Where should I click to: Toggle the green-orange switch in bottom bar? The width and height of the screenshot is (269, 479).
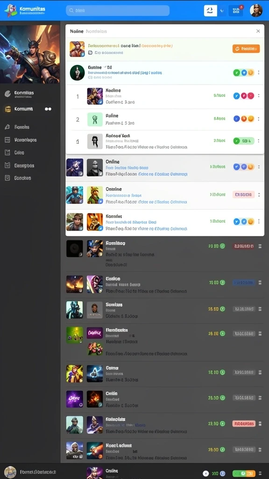(x=244, y=473)
